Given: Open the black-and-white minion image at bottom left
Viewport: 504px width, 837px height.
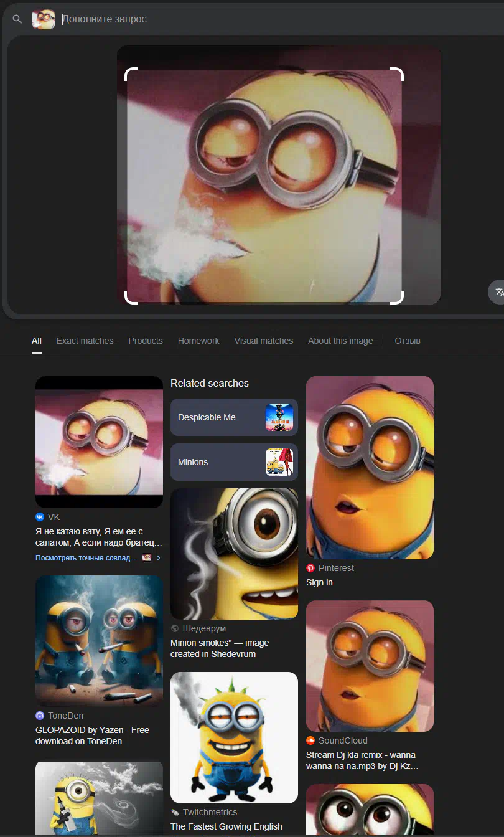Looking at the screenshot, I should pyautogui.click(x=99, y=798).
